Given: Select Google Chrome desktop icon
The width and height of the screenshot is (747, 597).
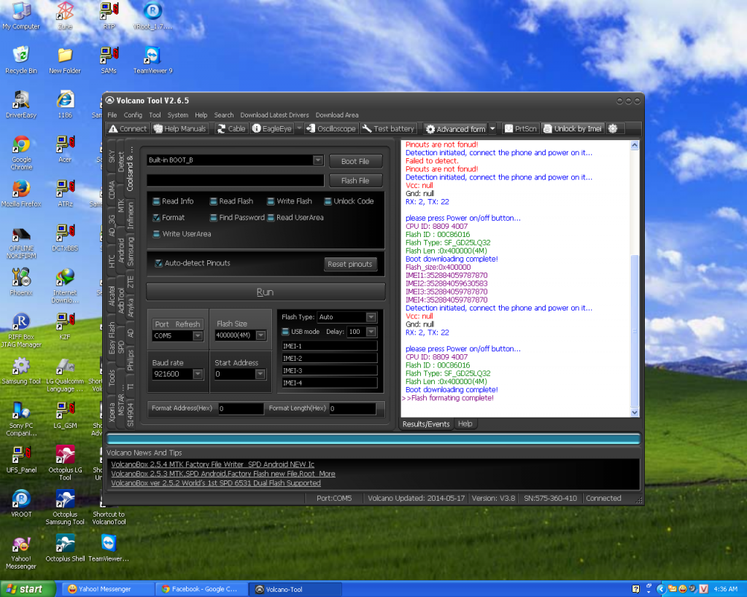Looking at the screenshot, I should pyautogui.click(x=21, y=153).
